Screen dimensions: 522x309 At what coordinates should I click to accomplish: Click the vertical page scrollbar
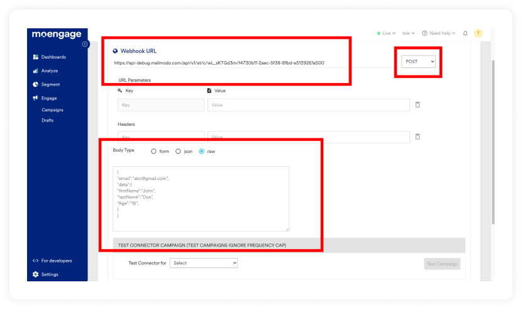pyautogui.click(x=493, y=142)
